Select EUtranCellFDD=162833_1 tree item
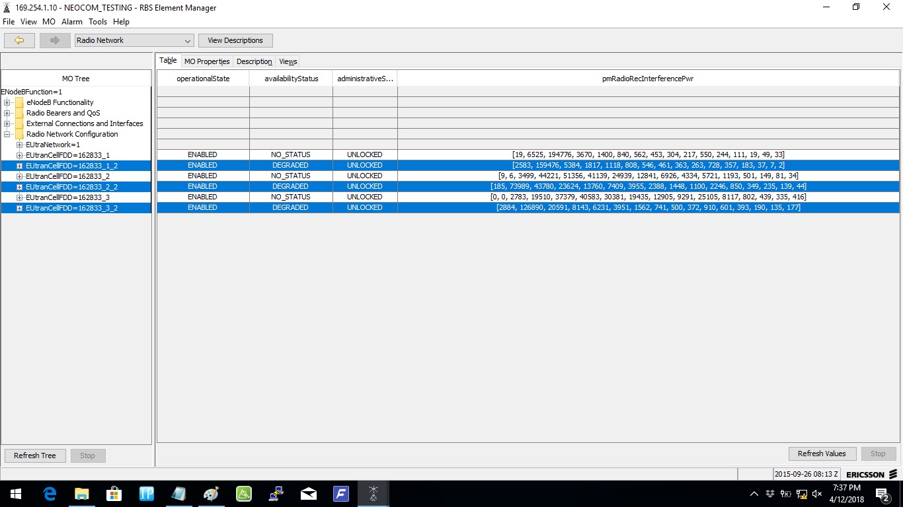Viewport: 903px width, 507px height. pyautogui.click(x=67, y=155)
